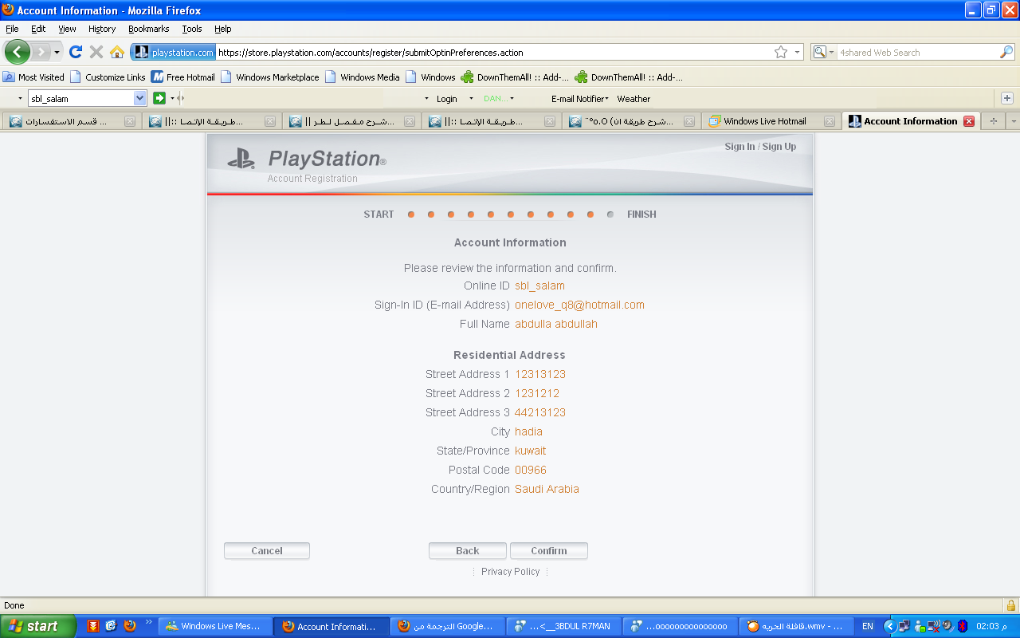1020x638 pixels.
Task: Go to the home page icon
Action: tap(117, 52)
